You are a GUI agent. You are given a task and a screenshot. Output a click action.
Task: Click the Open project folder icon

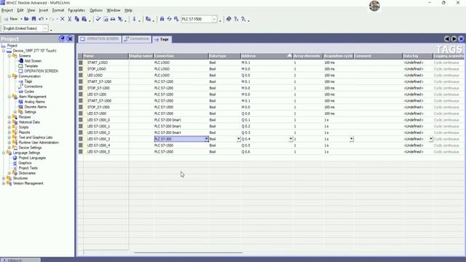pyautogui.click(x=26, y=19)
